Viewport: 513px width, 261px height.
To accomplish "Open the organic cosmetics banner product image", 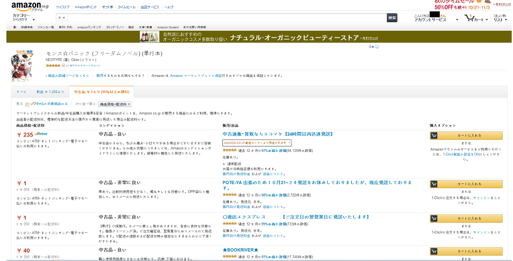I will (149, 37).
